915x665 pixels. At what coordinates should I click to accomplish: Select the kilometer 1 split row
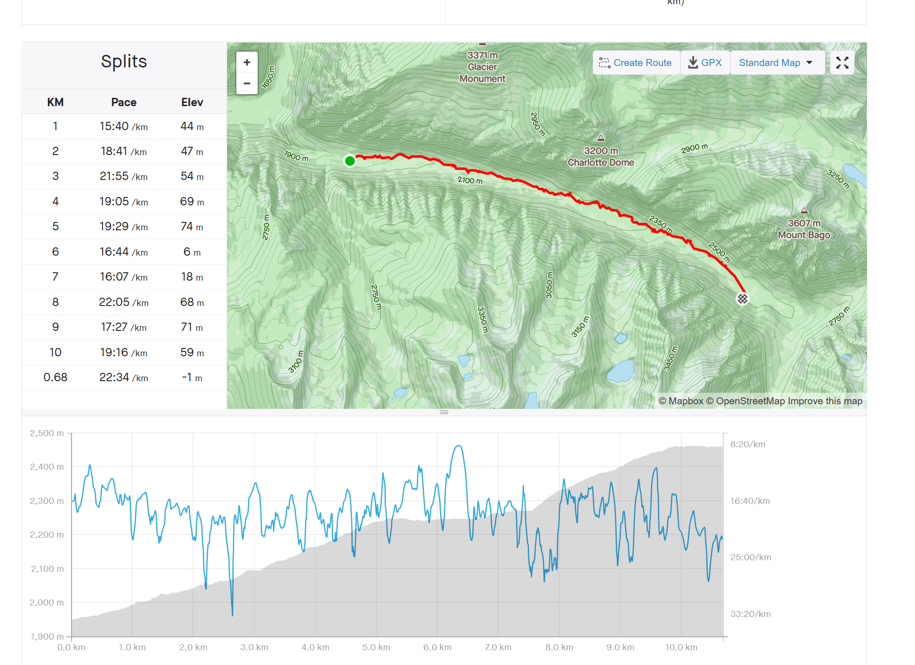[124, 126]
